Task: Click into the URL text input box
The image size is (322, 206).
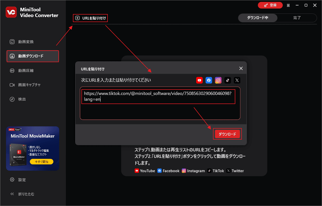Action: (160, 103)
